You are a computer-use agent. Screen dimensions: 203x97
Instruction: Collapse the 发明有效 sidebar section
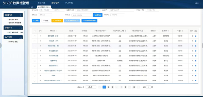coord(13,15)
